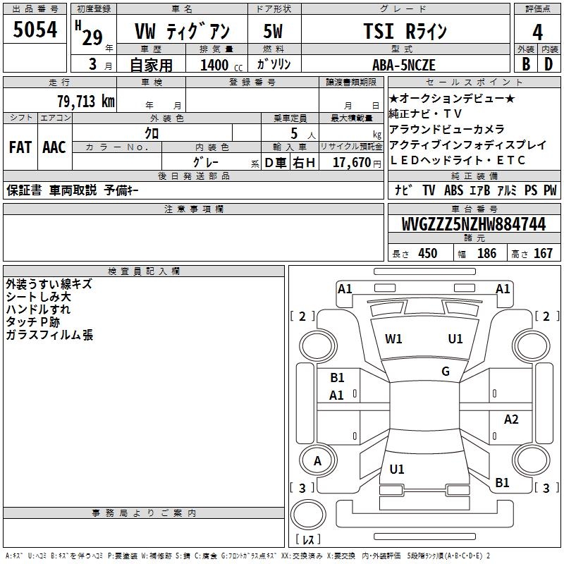The height and width of the screenshot is (564, 564).
Task: Select B1 marker near the rear bumper
Action: point(502,483)
